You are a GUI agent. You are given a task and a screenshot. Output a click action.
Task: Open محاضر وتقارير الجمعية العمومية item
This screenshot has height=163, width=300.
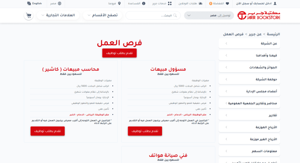[249, 103]
